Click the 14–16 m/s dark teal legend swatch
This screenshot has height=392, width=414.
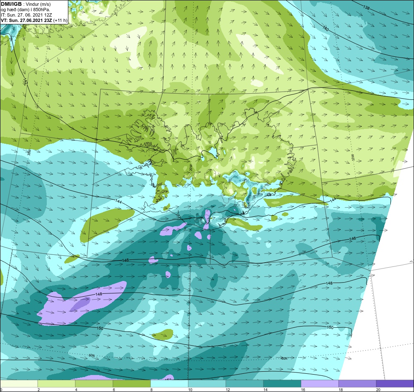[x=282, y=383]
